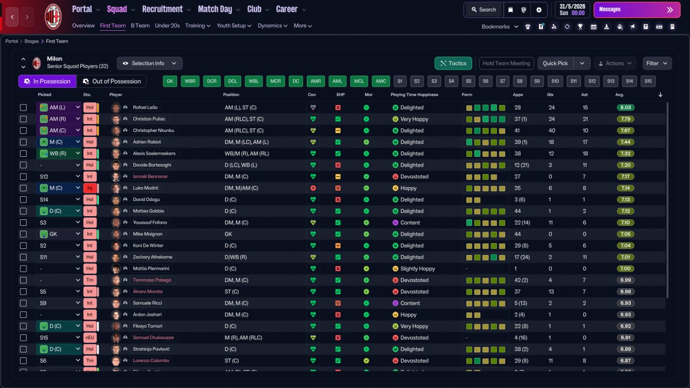
Task: Click the green GK position slot
Action: pyautogui.click(x=170, y=81)
